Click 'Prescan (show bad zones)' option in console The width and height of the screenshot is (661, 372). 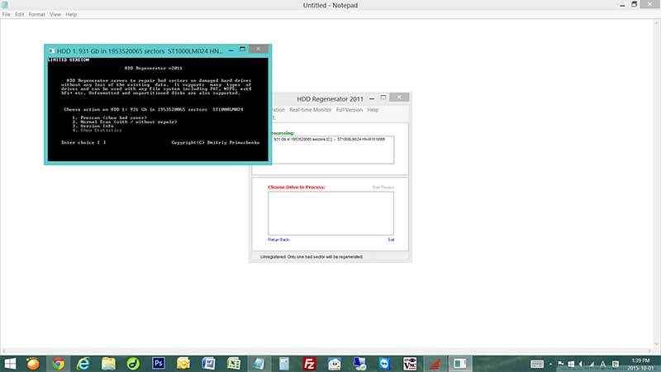click(110, 117)
